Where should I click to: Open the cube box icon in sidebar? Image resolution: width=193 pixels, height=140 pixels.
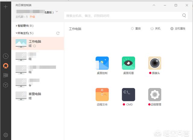pos(6,85)
